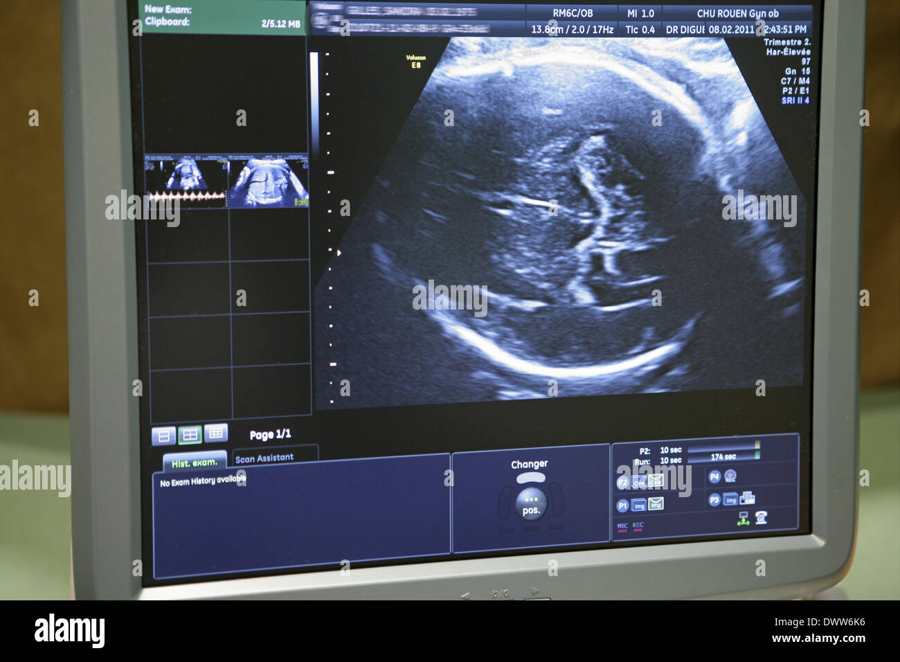Click the 'C7 / M4' setting
The image size is (900, 662).
(795, 81)
